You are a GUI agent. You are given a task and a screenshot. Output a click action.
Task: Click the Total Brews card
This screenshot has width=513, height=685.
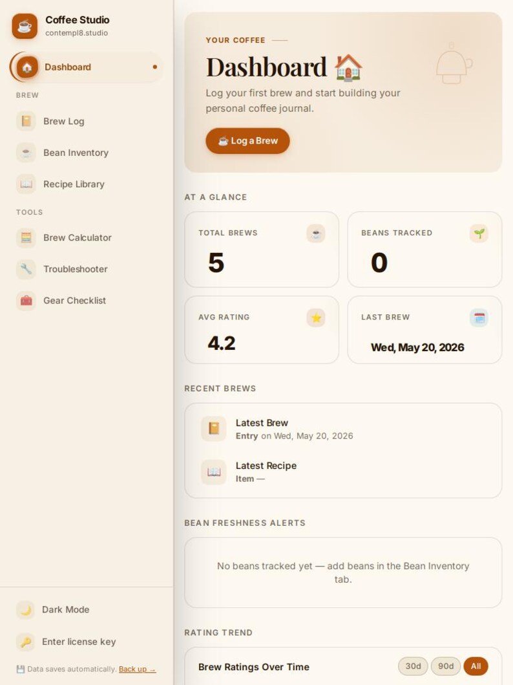[x=262, y=250]
